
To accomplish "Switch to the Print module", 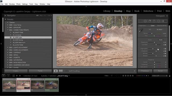I will click(159, 11).
